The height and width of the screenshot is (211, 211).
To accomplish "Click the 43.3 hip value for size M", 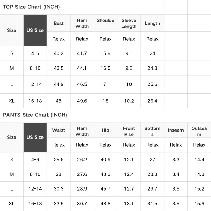I will 105,174.
